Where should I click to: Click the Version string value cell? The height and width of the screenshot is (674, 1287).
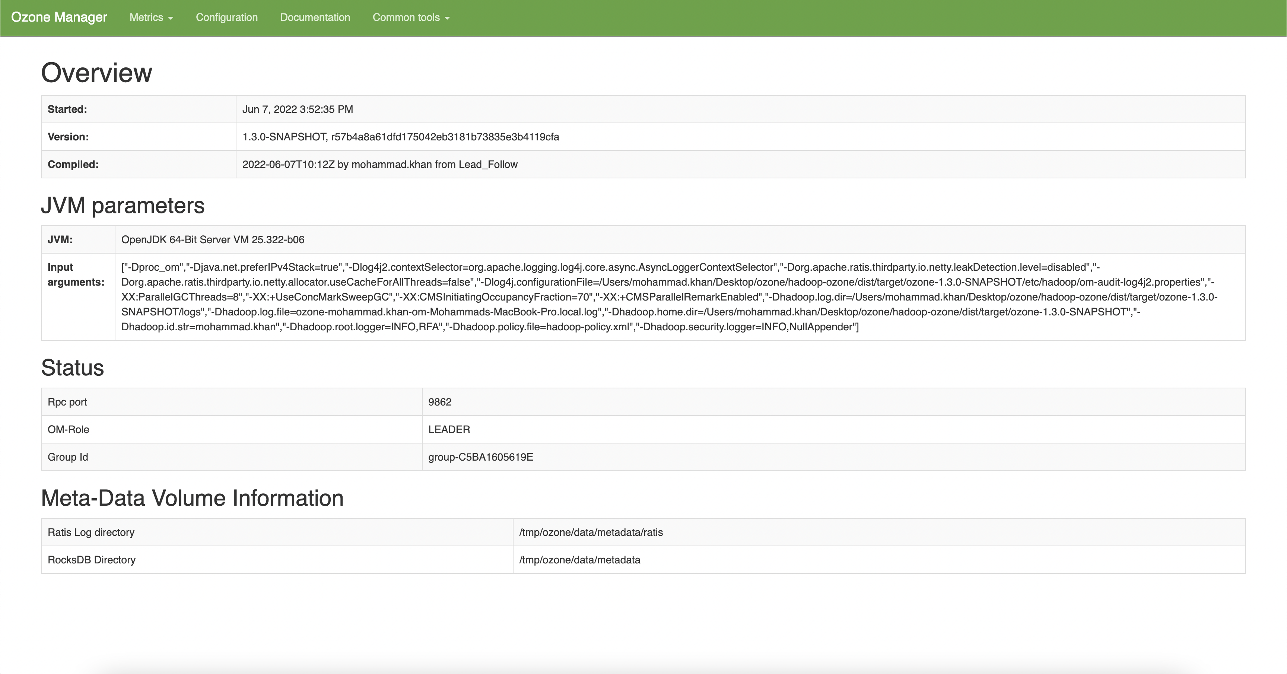tap(400, 137)
